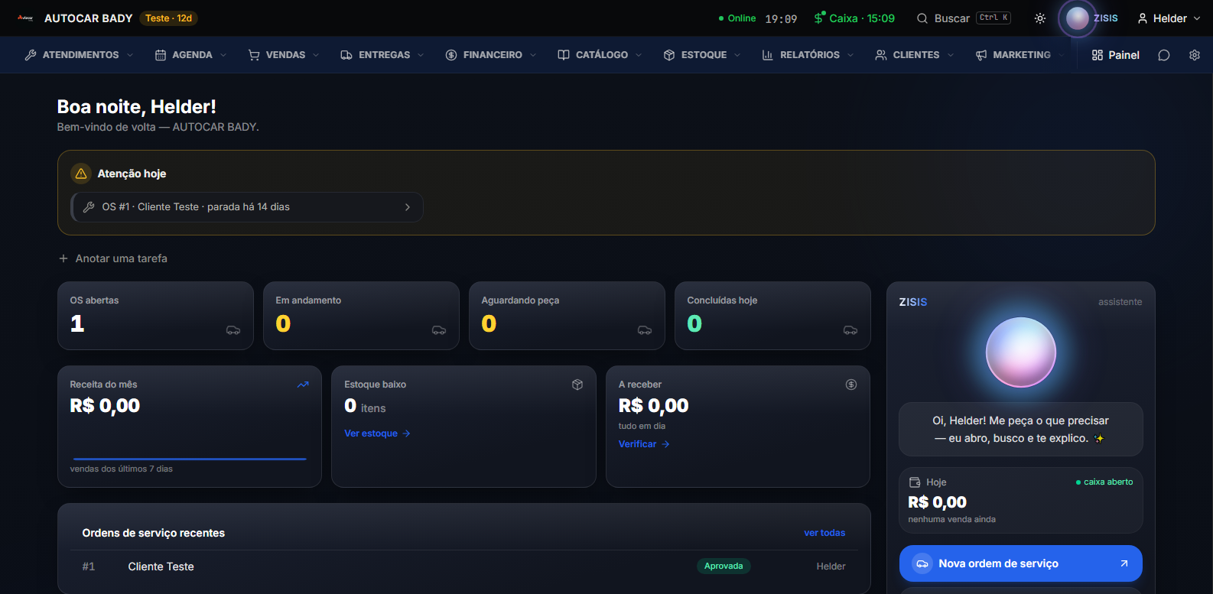Follow the Ver estoque link
1213x594 pixels.
point(377,433)
